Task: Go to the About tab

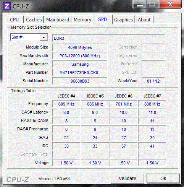Action: click(x=144, y=20)
